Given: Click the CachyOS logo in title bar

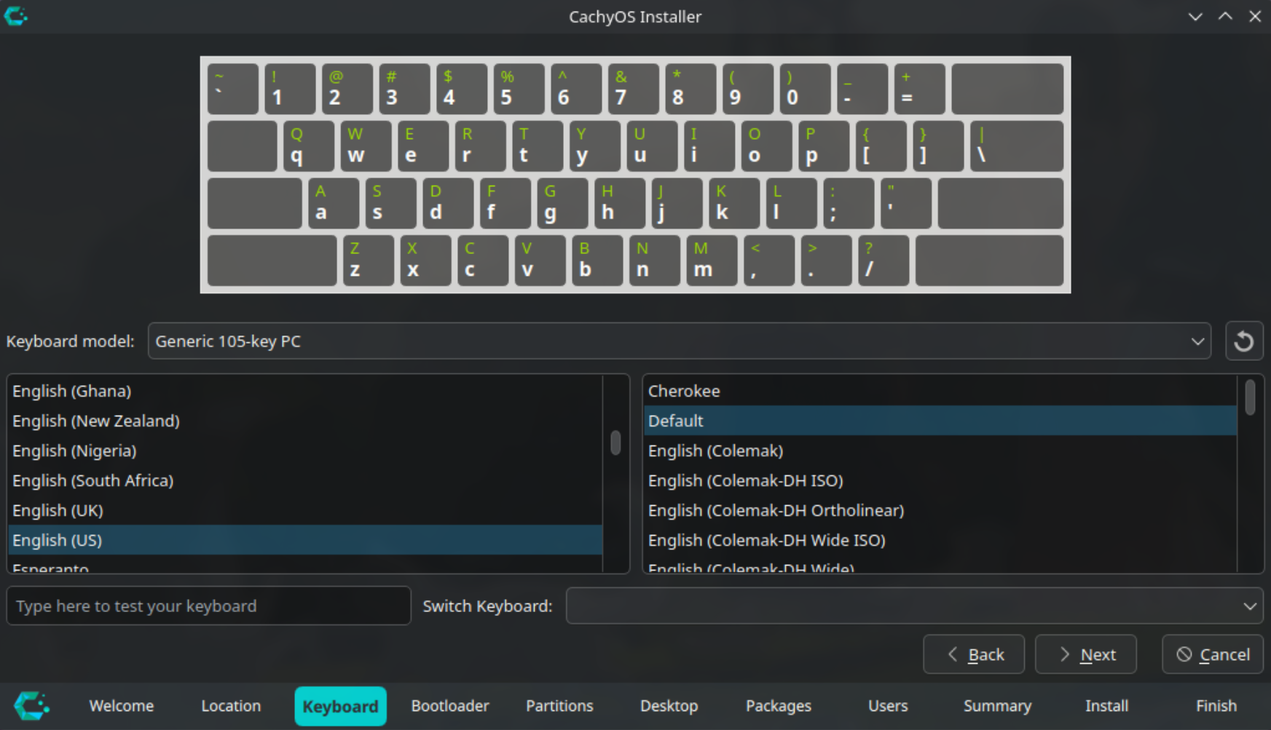Looking at the screenshot, I should pyautogui.click(x=15, y=16).
